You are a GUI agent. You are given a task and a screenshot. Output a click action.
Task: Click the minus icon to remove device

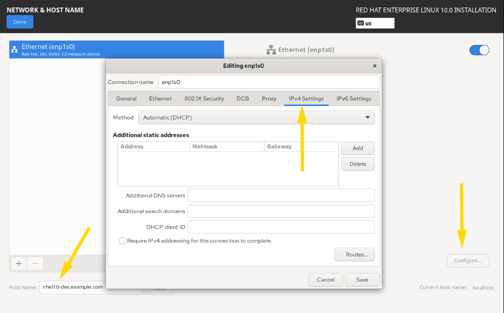coord(35,264)
